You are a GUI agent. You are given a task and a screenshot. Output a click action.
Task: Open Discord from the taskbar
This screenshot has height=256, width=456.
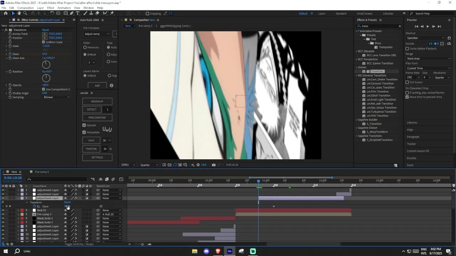point(206,251)
